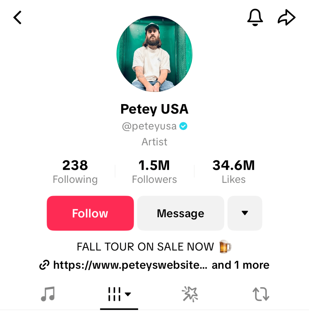Open the videos sort dropdown arrow
309x316 pixels.
tap(128, 294)
